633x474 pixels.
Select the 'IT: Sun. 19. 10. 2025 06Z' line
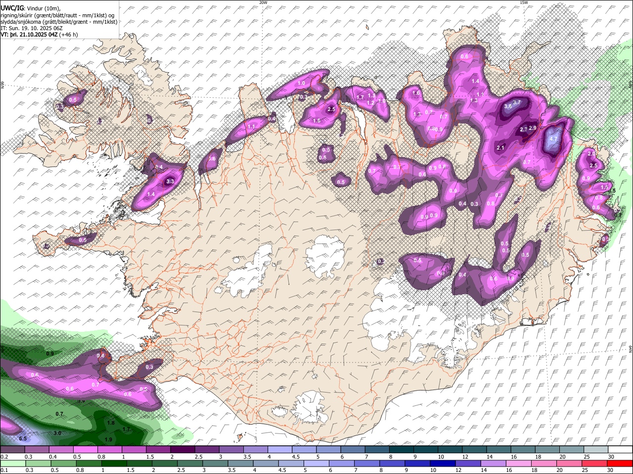coord(32,28)
